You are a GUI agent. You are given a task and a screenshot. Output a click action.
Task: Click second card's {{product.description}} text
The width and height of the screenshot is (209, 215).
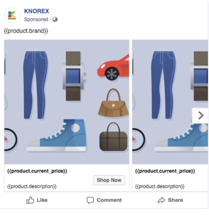click(160, 186)
